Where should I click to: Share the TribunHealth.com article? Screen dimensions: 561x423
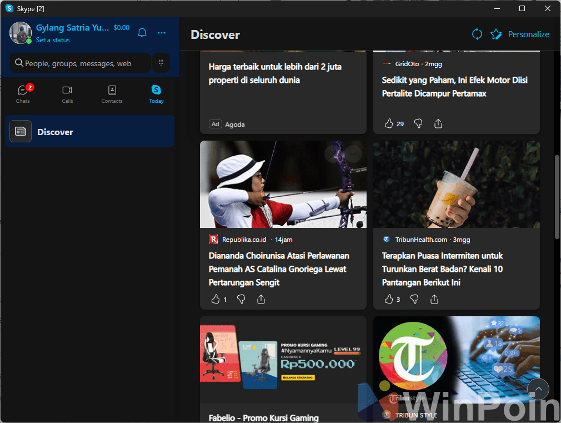434,300
